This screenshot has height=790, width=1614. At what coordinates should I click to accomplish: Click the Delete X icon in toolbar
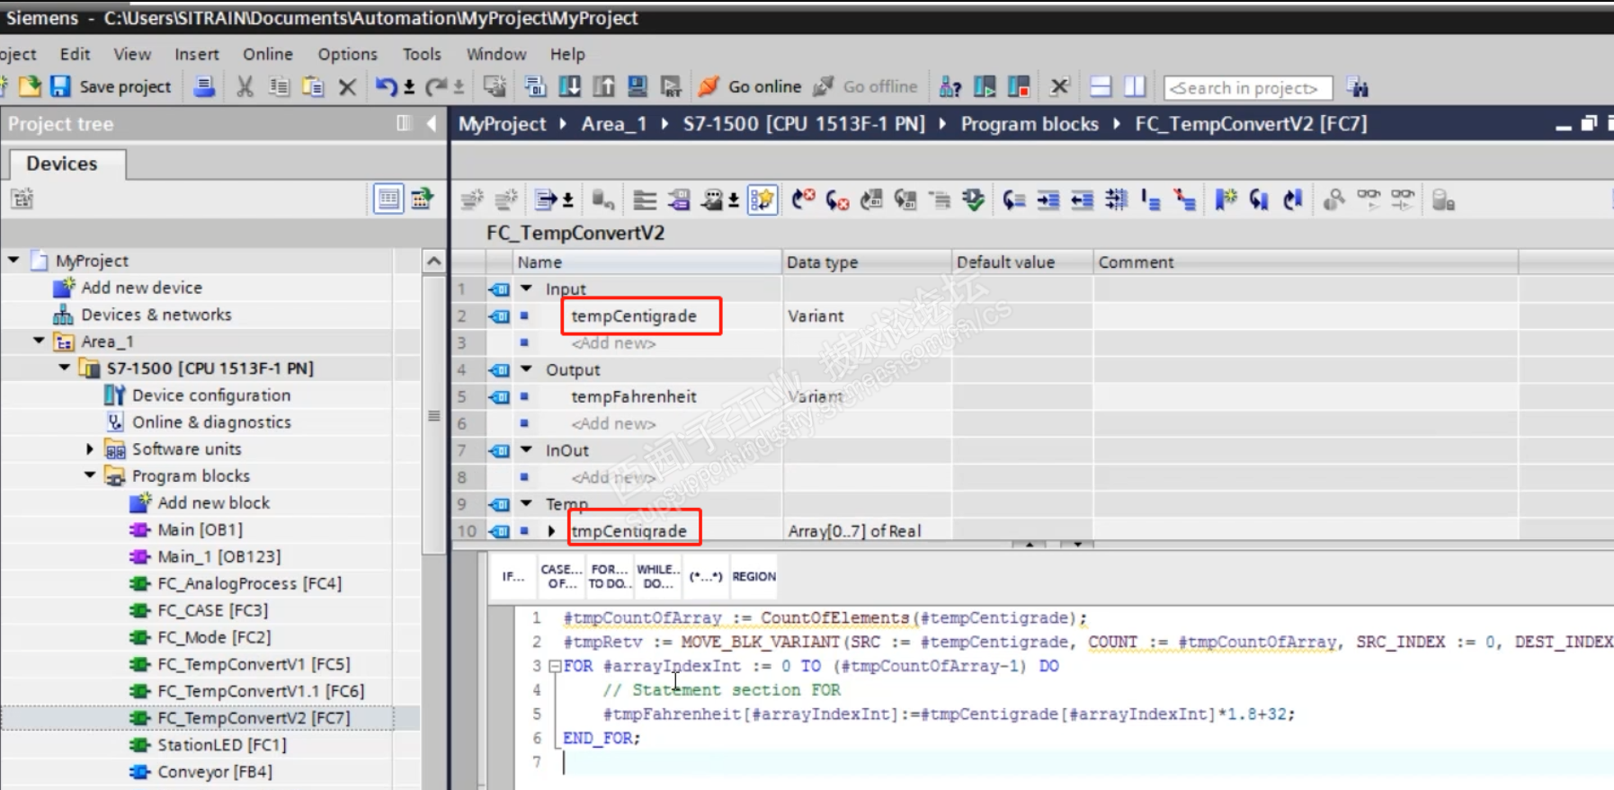[x=347, y=87]
